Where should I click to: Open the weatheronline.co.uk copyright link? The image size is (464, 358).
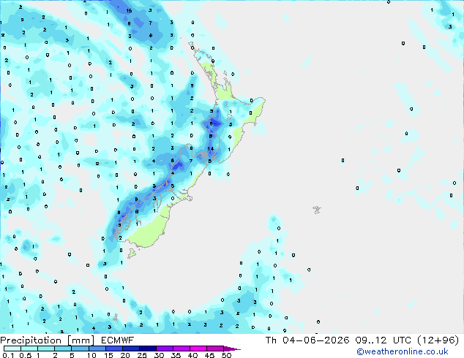[x=403, y=351]
